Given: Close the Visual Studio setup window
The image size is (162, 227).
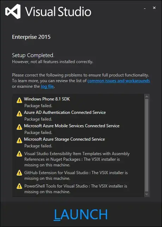Looking at the screenshot, I should (154, 8).
